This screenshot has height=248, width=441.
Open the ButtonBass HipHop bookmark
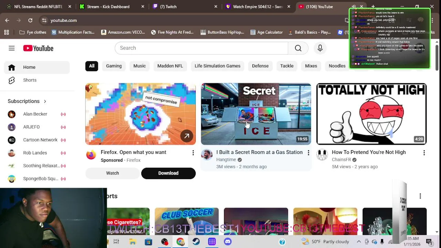222,32
